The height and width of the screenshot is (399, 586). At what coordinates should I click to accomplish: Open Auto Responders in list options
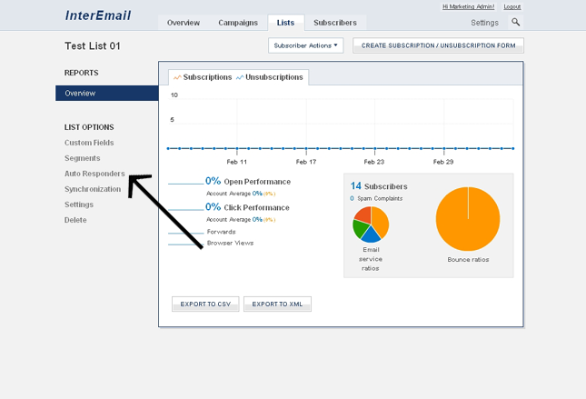[x=94, y=174]
